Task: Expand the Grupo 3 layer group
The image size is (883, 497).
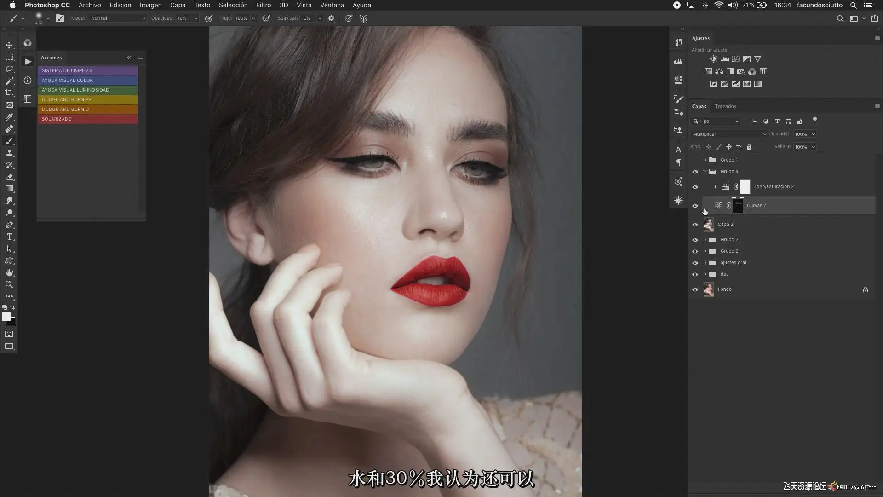Action: pyautogui.click(x=705, y=239)
